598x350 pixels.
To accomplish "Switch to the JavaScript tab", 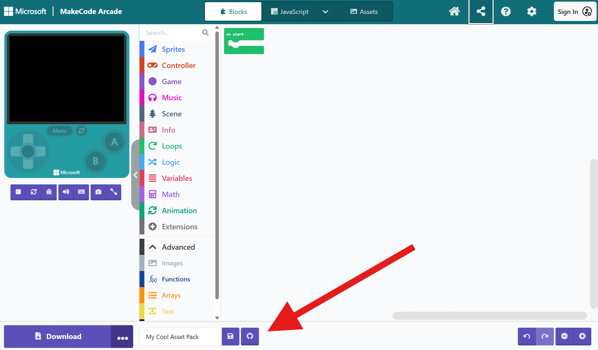I will coord(290,12).
